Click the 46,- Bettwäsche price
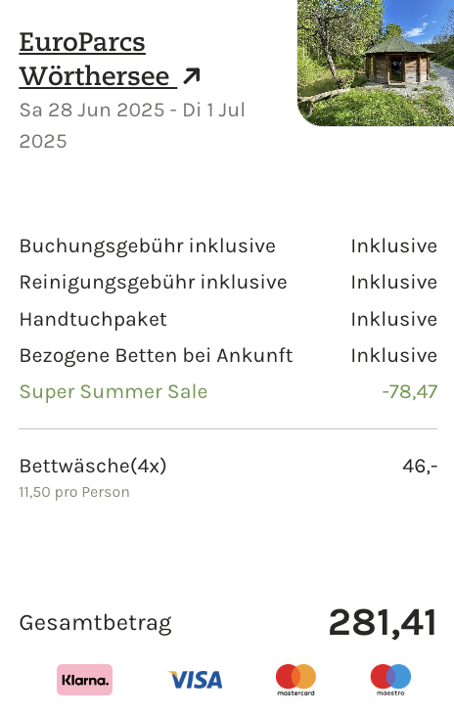454x714 pixels. click(420, 466)
